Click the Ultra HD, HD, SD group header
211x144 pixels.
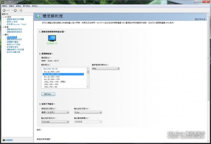(51, 69)
